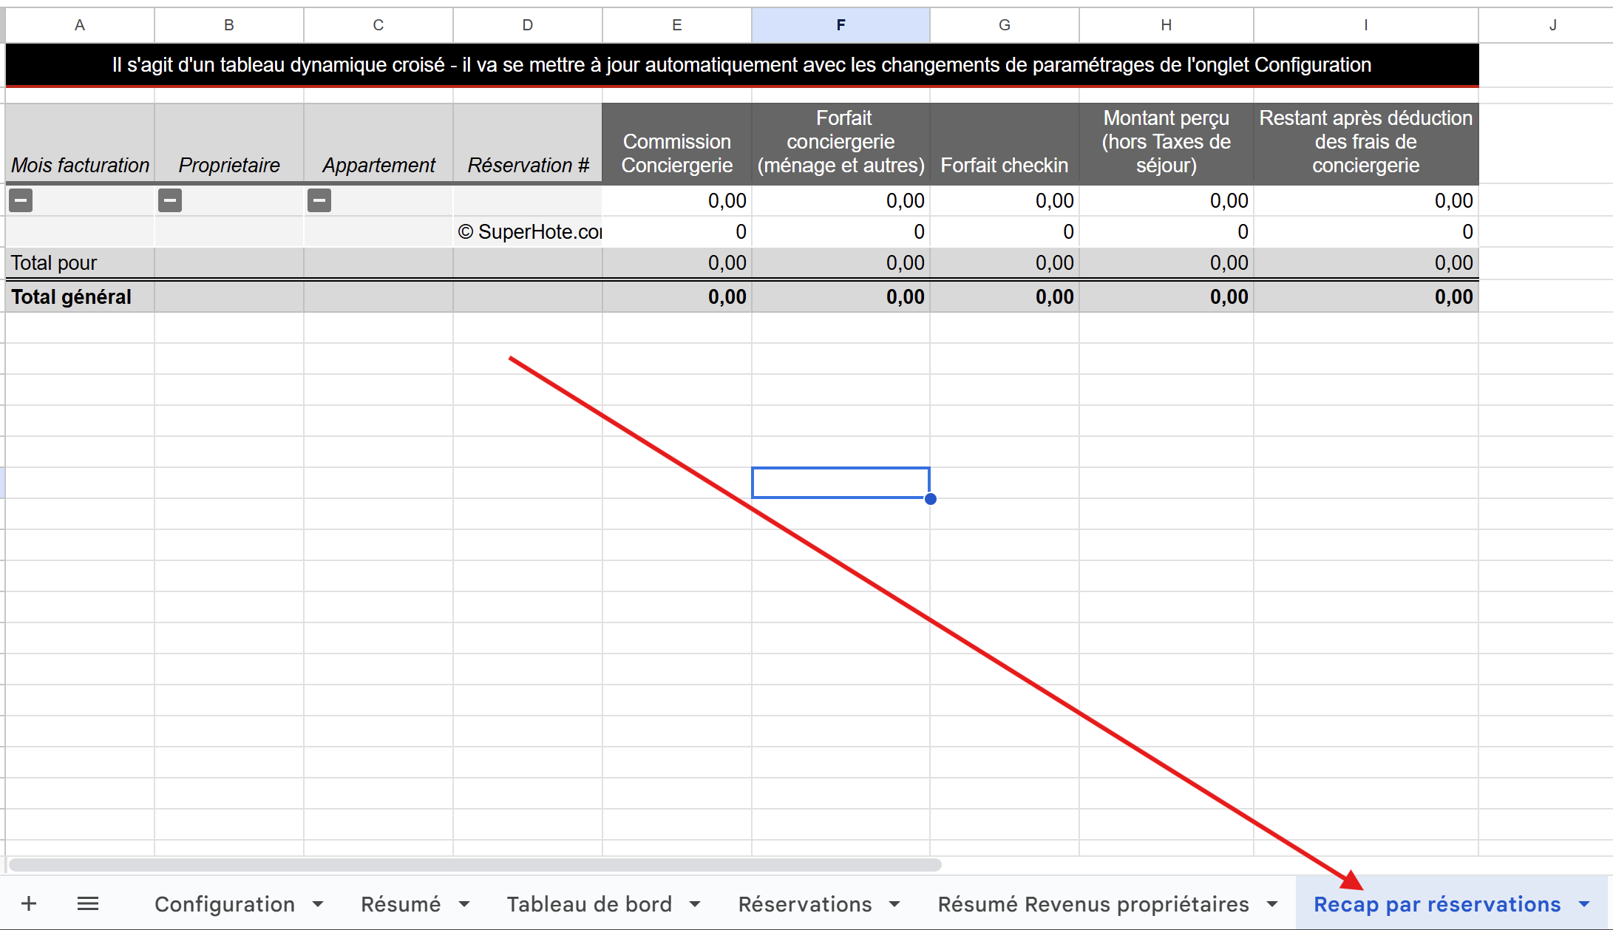
Task: Open Tableau de bord tab dropdown arrow
Action: pyautogui.click(x=696, y=904)
